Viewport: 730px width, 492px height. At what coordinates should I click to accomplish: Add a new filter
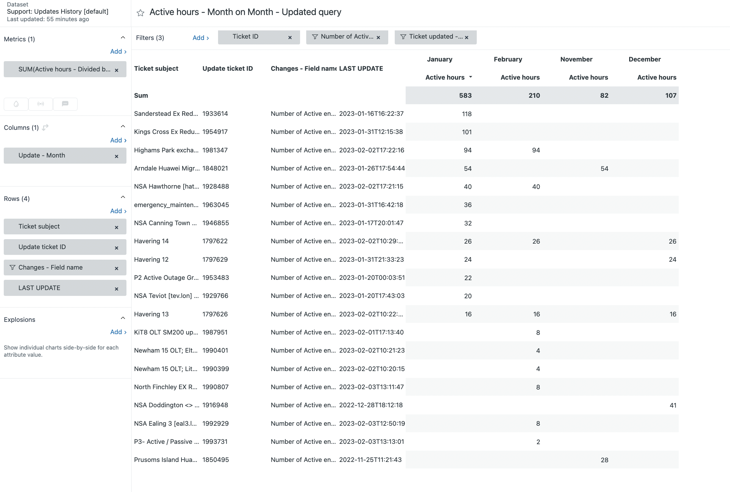[x=201, y=38]
